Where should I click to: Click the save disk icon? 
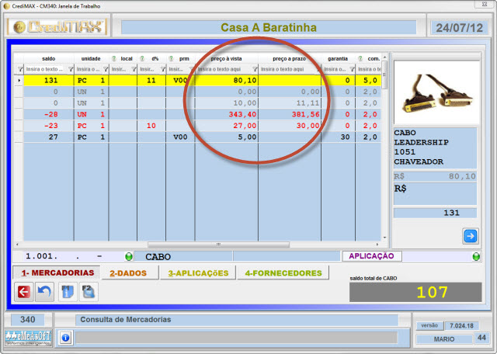(88, 292)
